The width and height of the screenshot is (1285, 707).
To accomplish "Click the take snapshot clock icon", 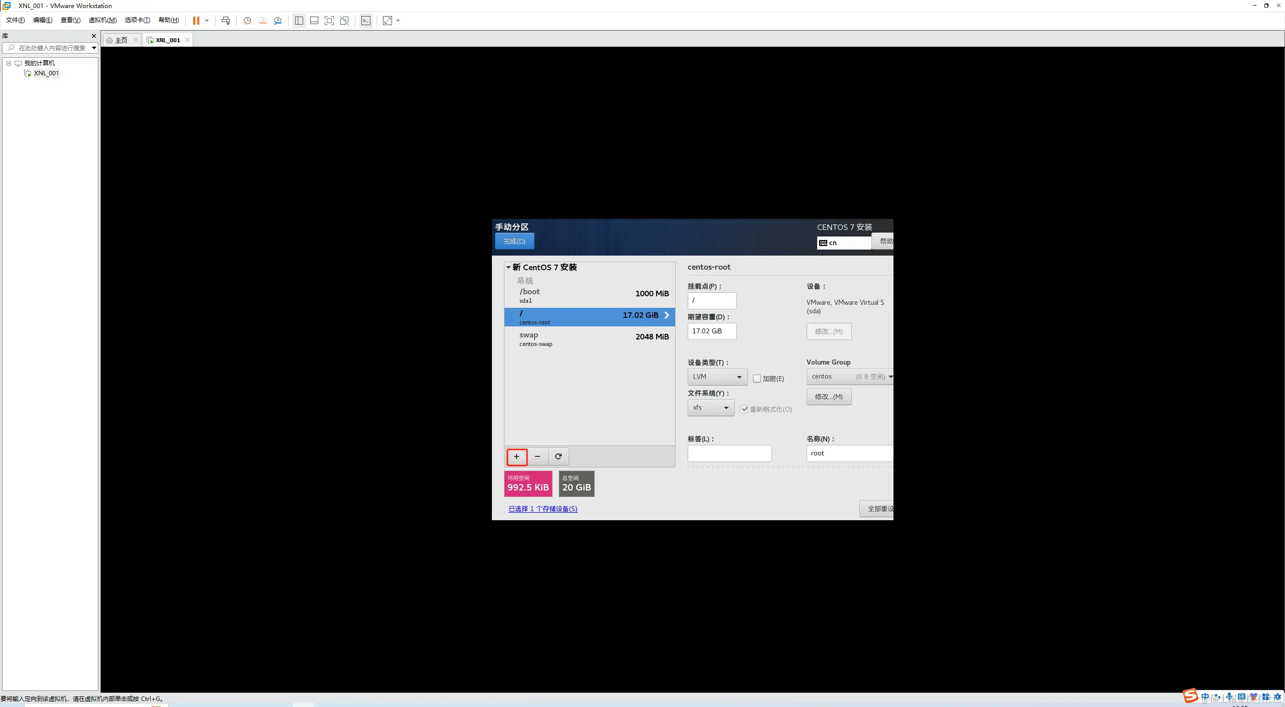I will point(247,21).
